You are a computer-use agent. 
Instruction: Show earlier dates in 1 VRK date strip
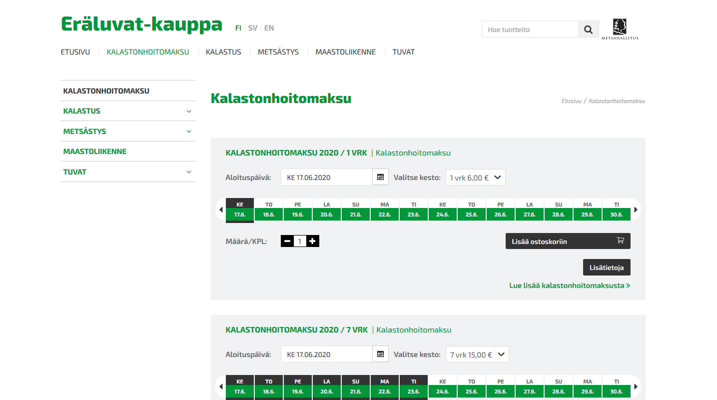click(x=221, y=209)
